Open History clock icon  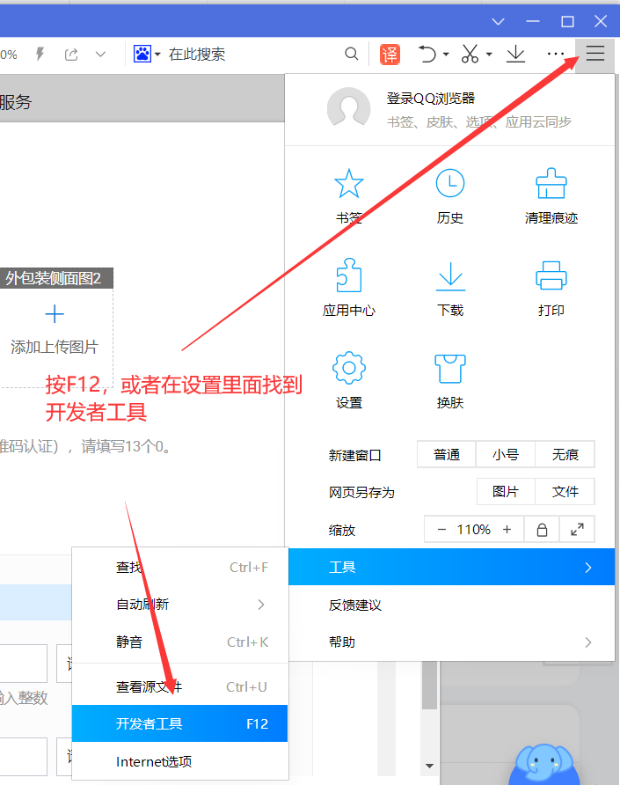click(450, 185)
